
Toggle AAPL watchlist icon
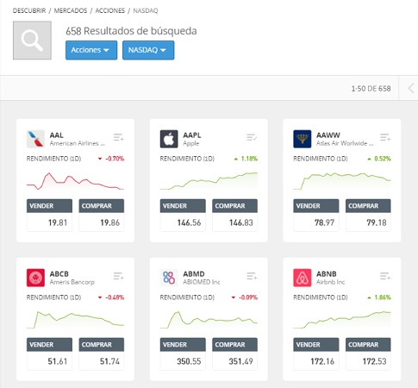(252, 137)
